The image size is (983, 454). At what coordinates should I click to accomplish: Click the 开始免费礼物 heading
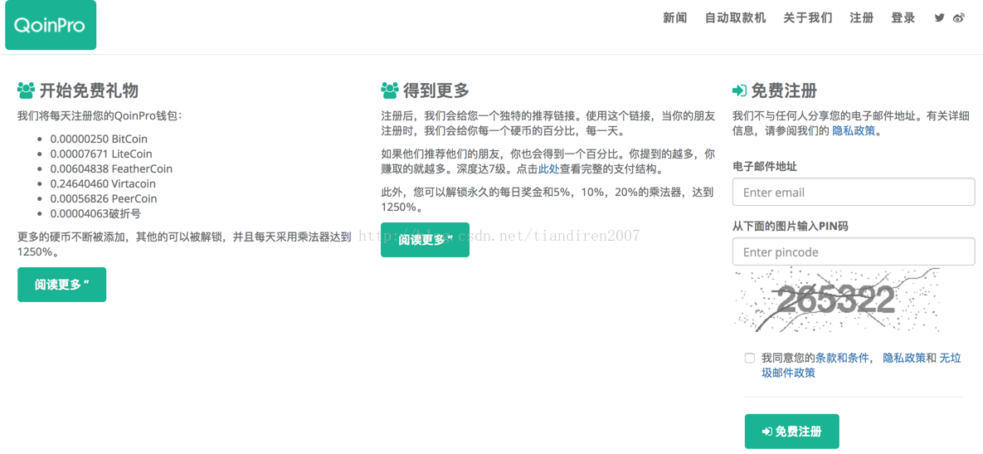click(x=89, y=91)
